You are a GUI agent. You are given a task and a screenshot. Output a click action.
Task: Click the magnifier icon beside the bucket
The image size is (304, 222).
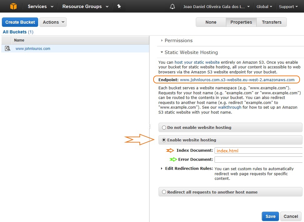click(7, 48)
